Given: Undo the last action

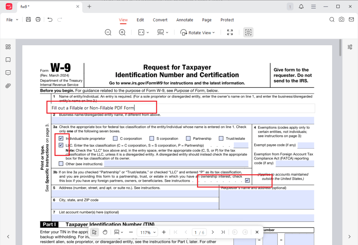Looking at the screenshot, I should tap(50, 20).
